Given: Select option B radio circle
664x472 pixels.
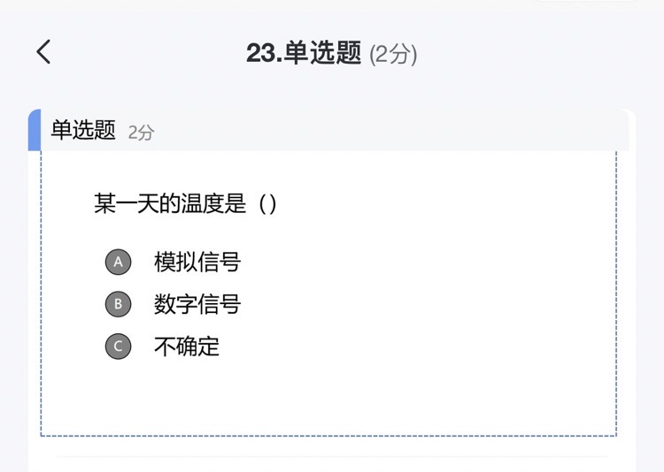Looking at the screenshot, I should coord(118,304).
